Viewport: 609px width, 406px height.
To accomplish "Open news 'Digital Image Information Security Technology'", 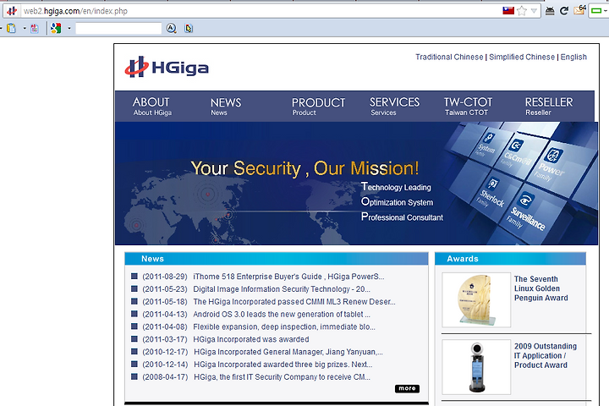I will 282,289.
